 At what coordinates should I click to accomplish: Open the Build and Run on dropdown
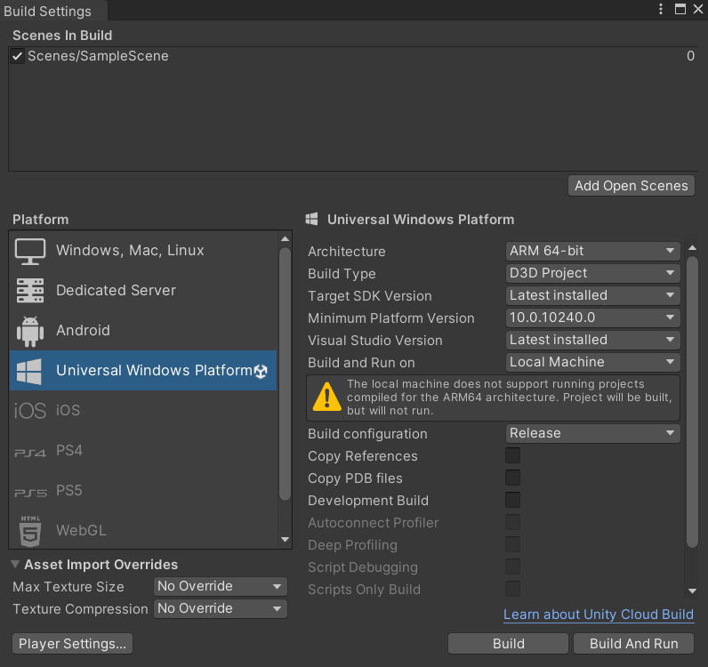[x=592, y=362]
